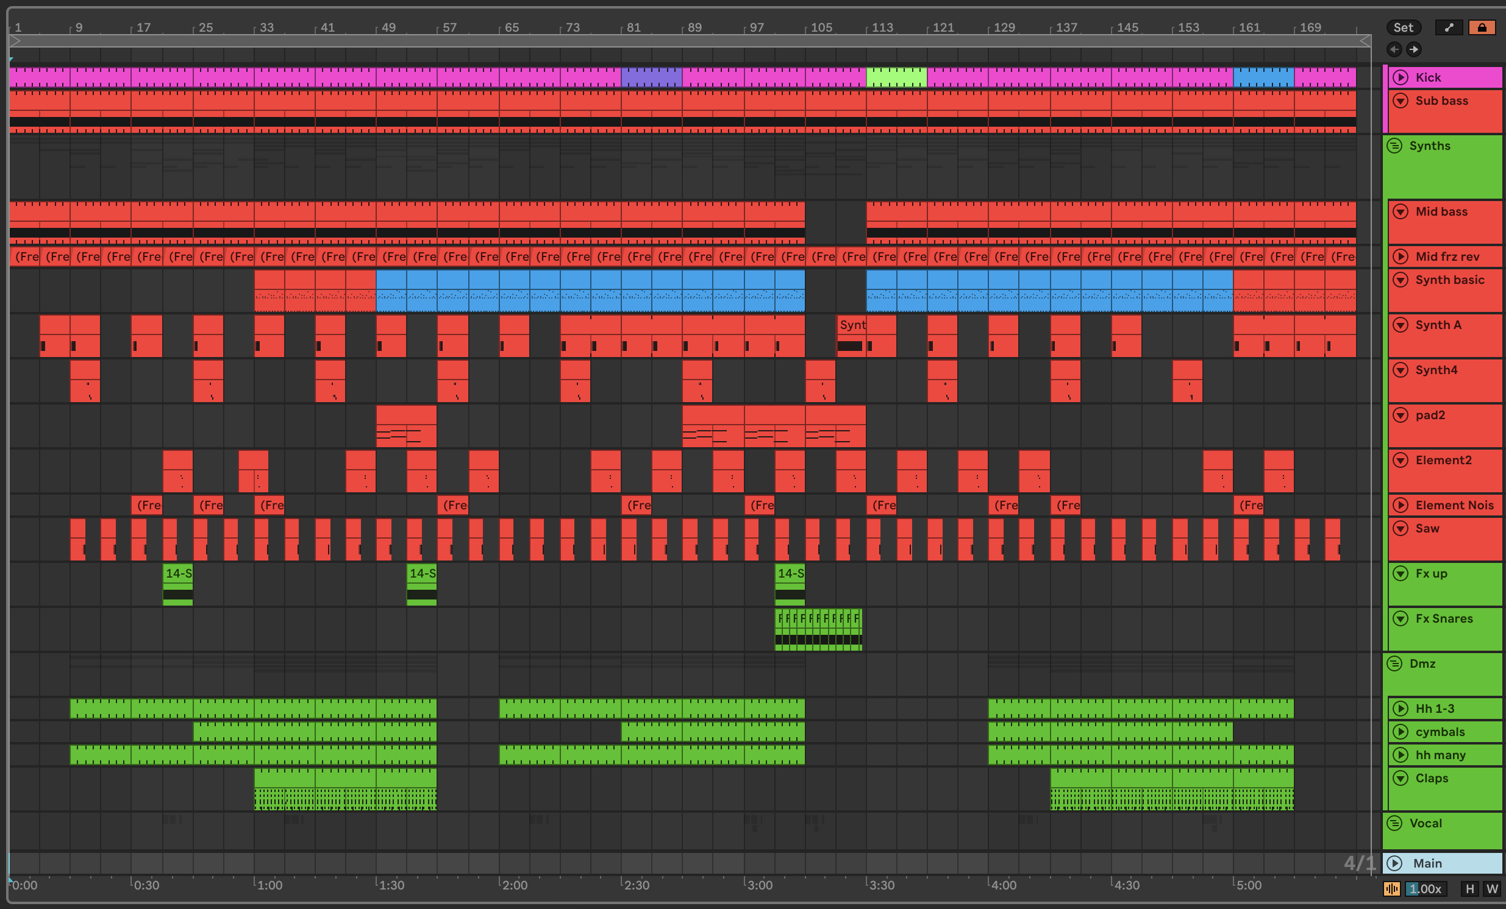Click bar 81 on the timeline ruler

click(x=633, y=27)
